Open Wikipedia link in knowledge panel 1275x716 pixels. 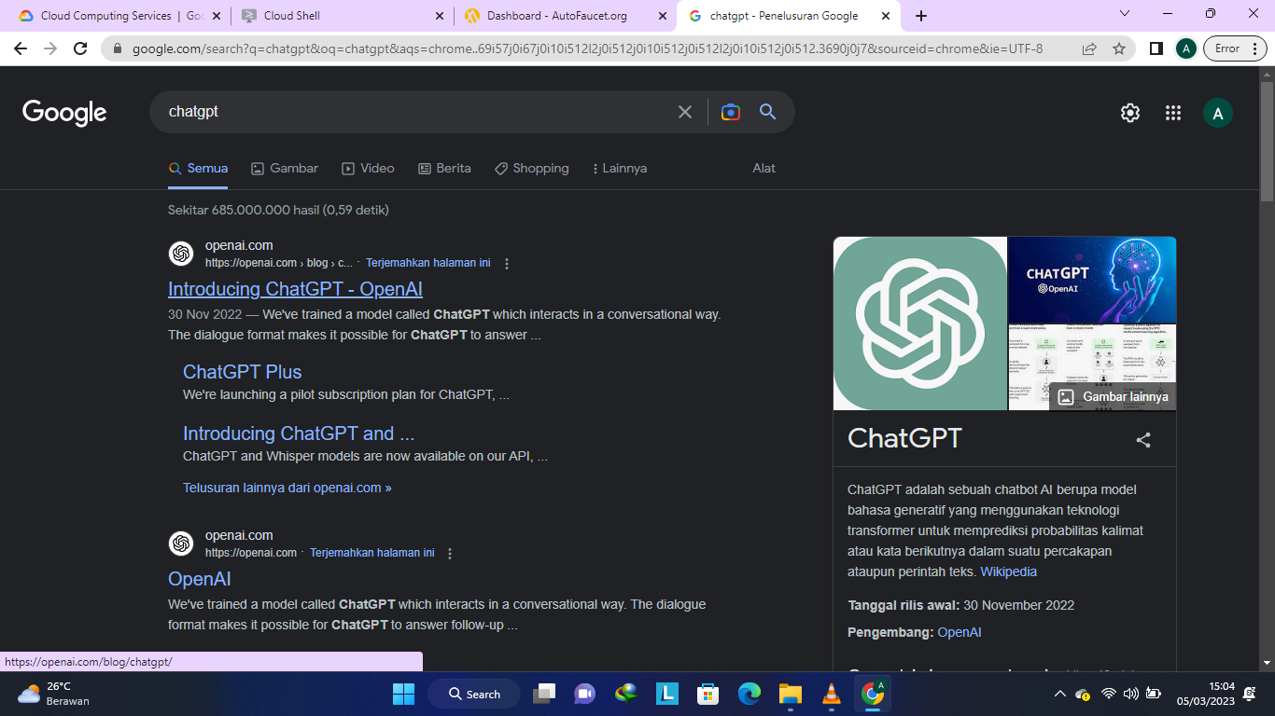pyautogui.click(x=1008, y=571)
